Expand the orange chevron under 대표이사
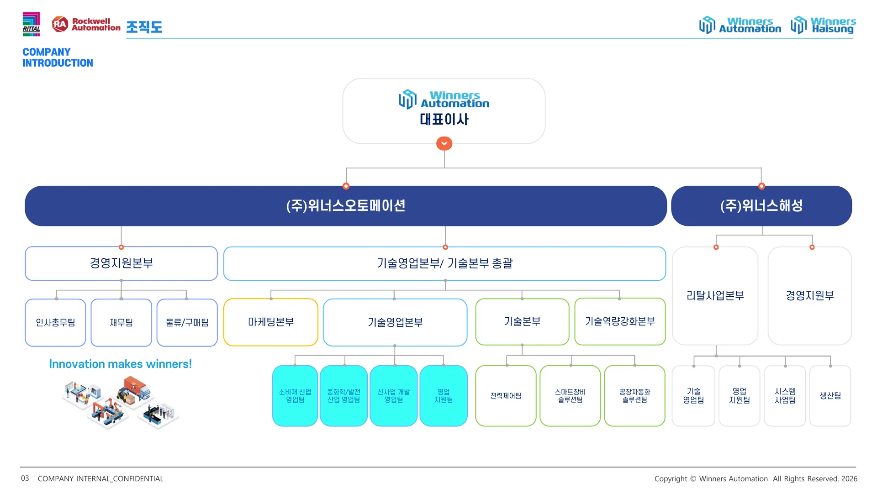This screenshot has height=493, width=877. click(444, 143)
